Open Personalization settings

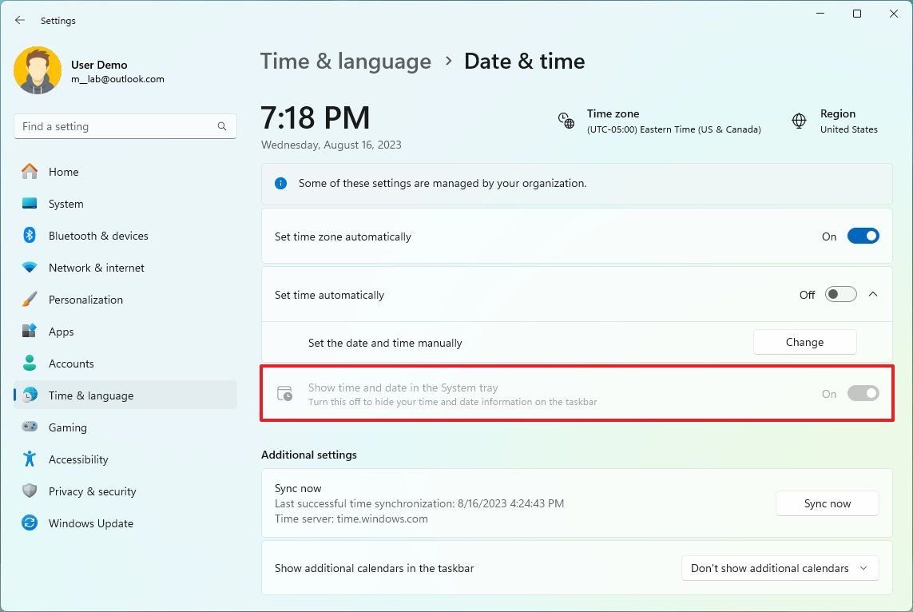tap(125, 300)
